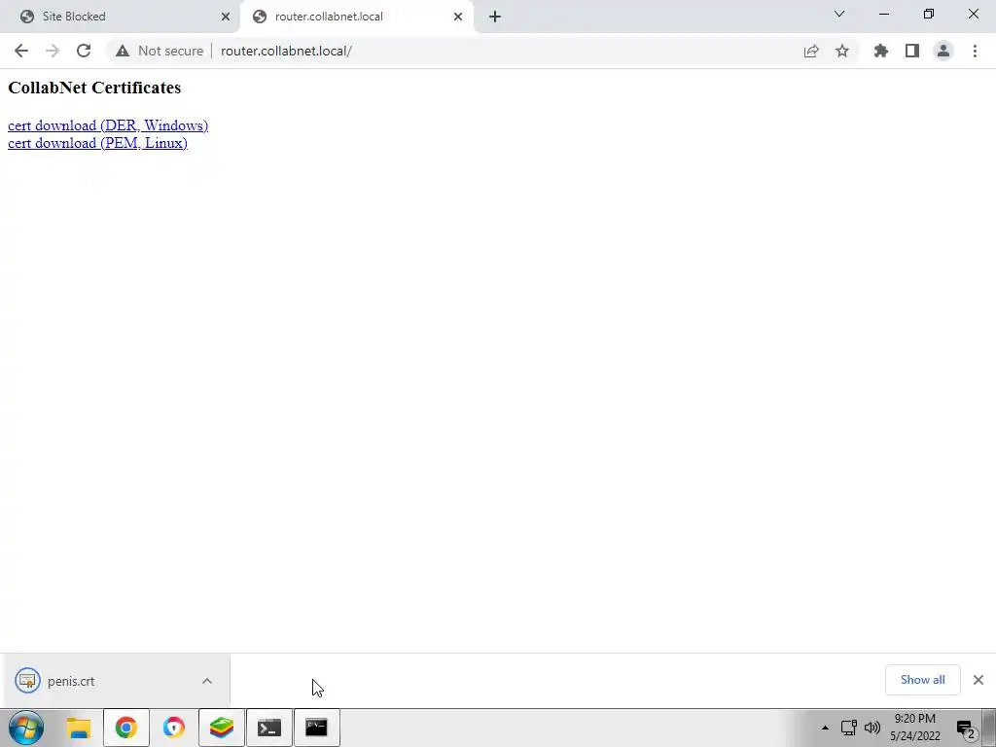Viewport: 996px width, 747px height.
Task: Toggle the browser side panel
Action: point(912,51)
